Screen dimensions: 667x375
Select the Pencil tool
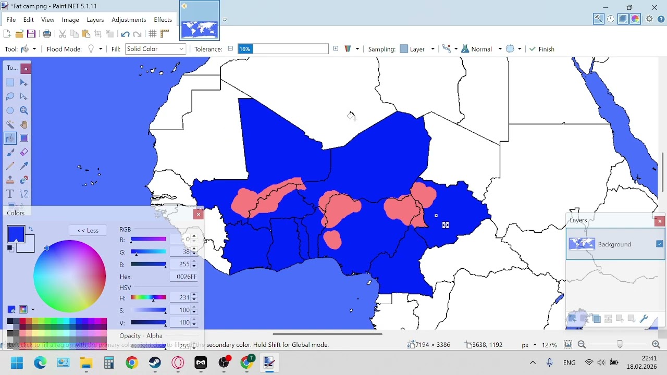10,166
